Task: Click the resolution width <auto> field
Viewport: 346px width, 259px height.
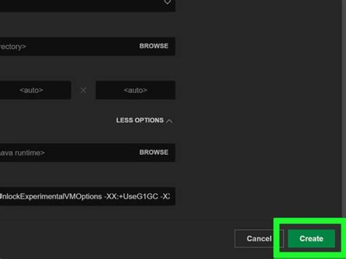Action: tap(32, 90)
